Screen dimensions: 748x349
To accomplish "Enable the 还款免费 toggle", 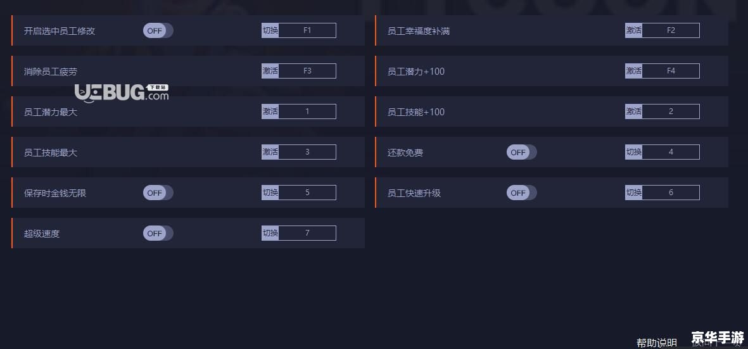I will [521, 152].
